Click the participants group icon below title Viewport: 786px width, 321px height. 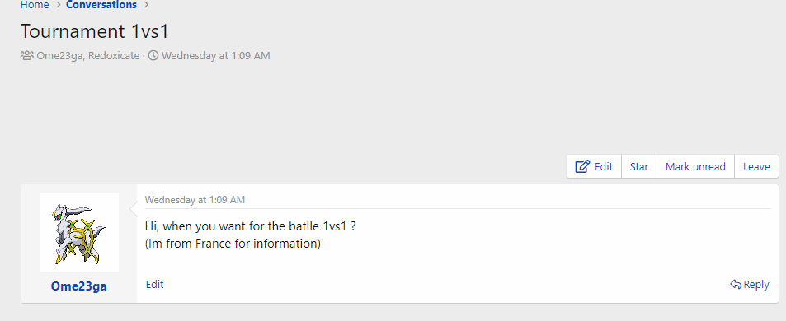[x=26, y=55]
